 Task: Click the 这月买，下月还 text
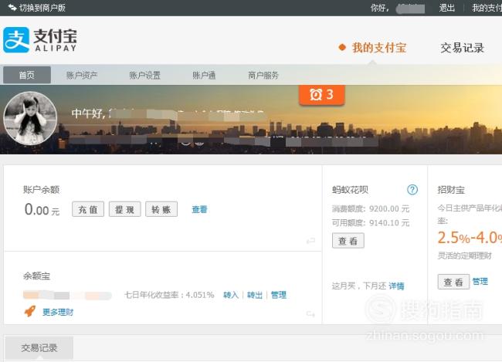[x=359, y=286]
